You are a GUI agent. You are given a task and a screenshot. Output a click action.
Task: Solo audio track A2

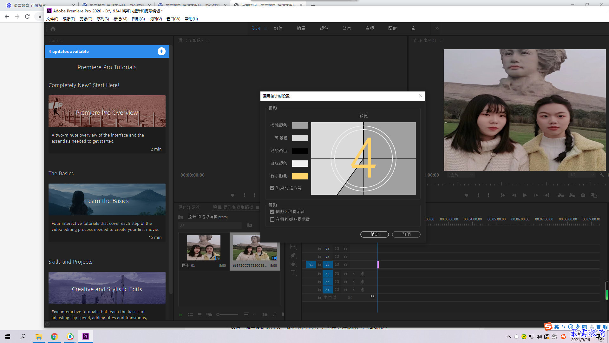[x=354, y=282]
